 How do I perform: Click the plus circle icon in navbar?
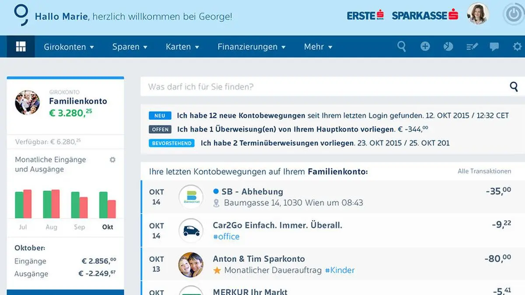pos(425,46)
